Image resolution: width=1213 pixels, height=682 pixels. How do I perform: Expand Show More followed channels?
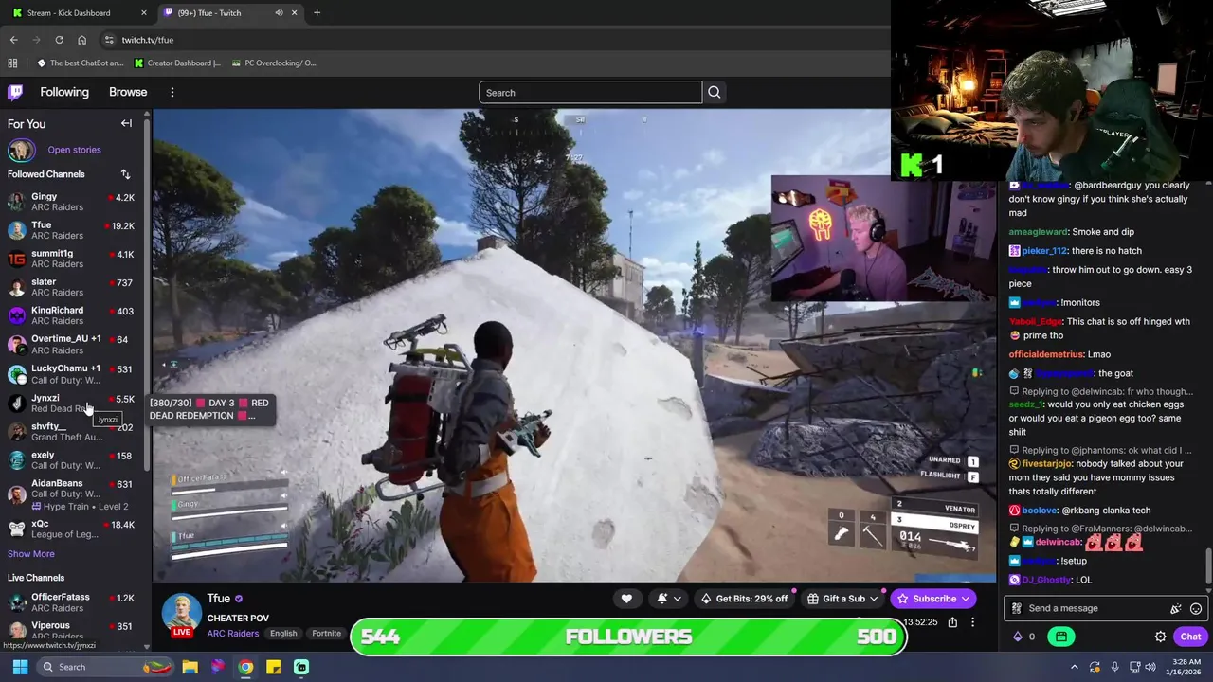31,553
